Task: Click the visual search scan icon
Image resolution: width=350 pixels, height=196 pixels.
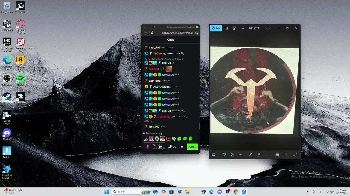Action: pos(251,155)
